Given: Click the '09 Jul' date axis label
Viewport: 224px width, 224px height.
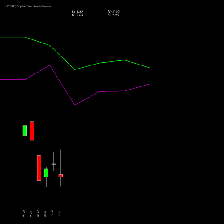Looking at the screenshot, I should [45, 214].
